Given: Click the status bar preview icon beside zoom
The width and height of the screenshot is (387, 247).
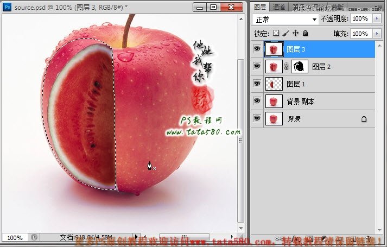Looking at the screenshot, I should (x=34, y=237).
